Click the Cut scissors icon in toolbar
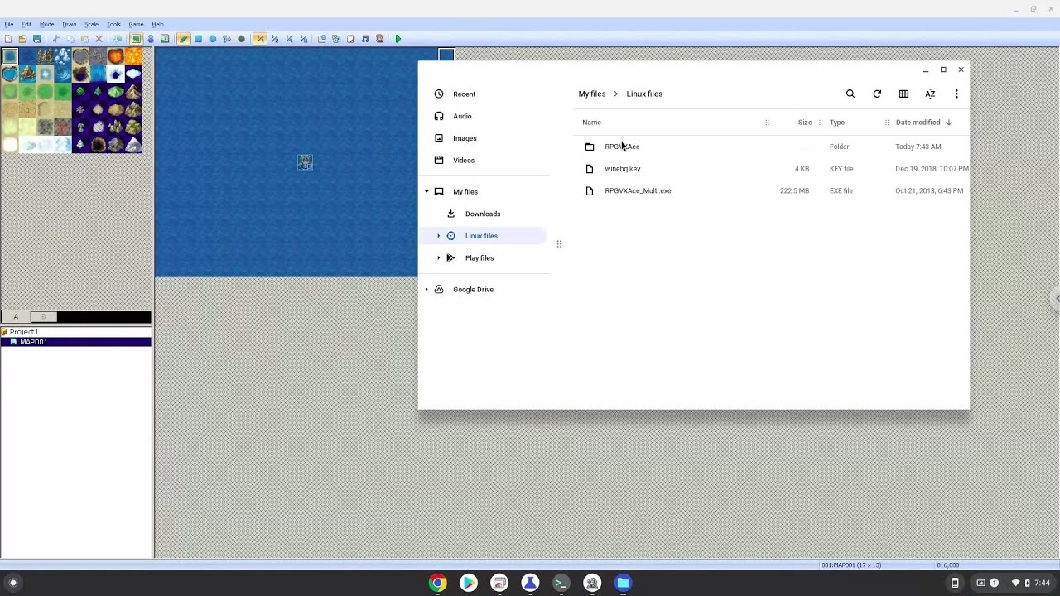 pos(55,39)
